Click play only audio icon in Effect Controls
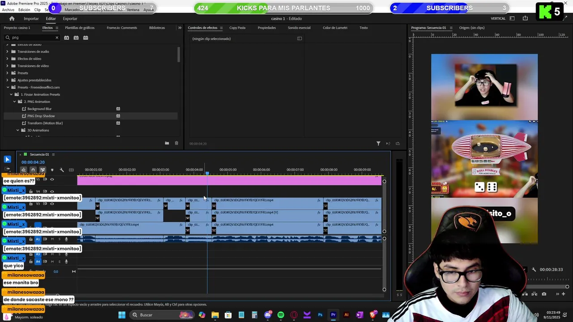This screenshot has height=322, width=573. [388, 144]
